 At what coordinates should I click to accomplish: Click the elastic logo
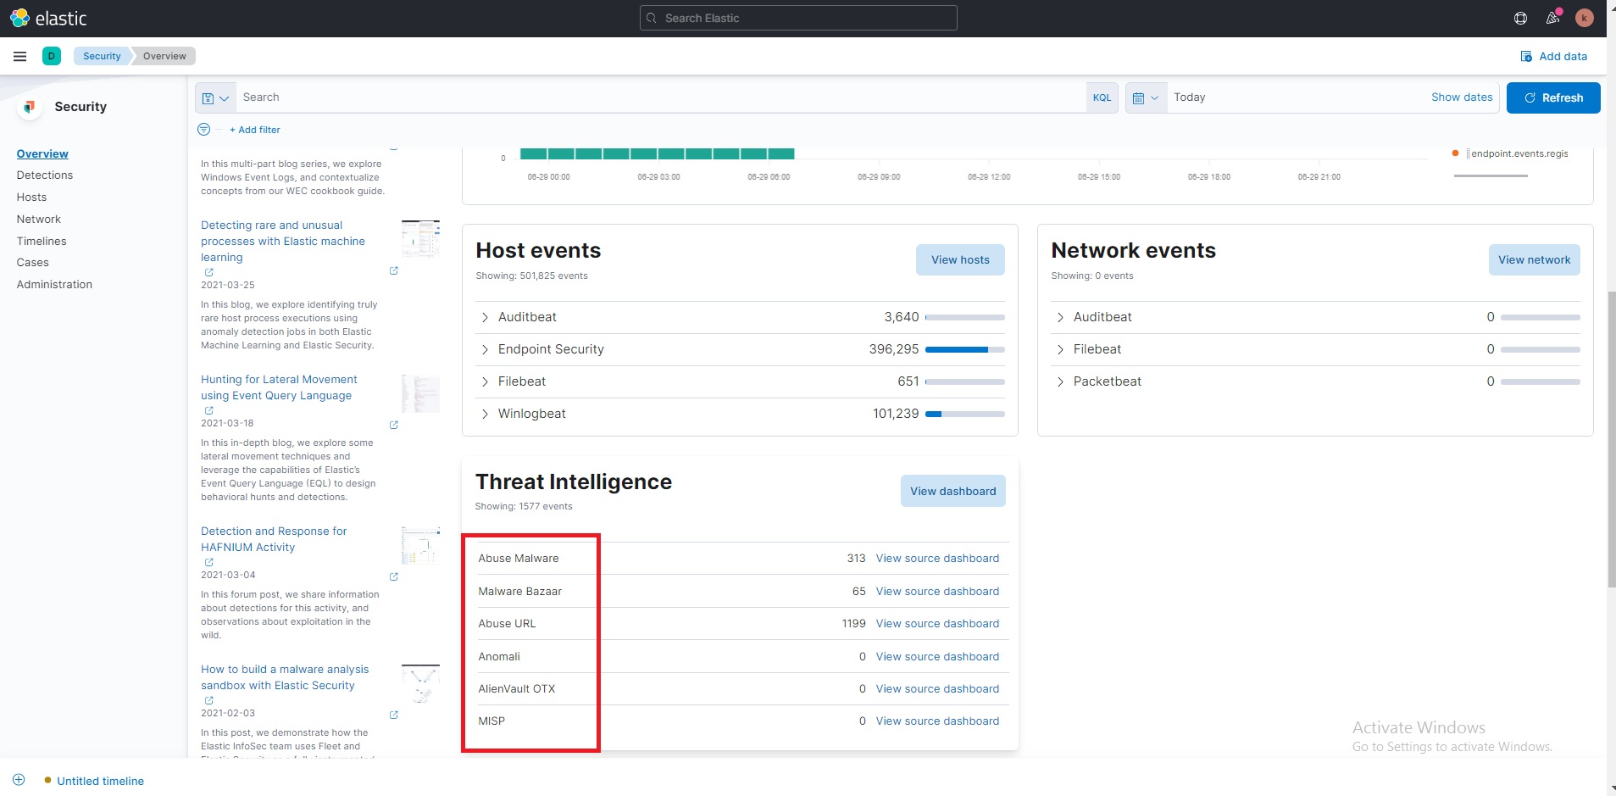pyautogui.click(x=48, y=18)
